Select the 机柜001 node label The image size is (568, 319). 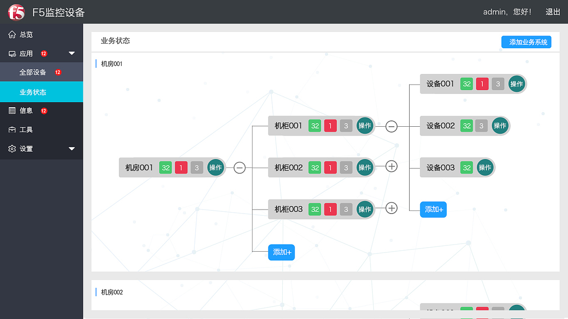288,126
